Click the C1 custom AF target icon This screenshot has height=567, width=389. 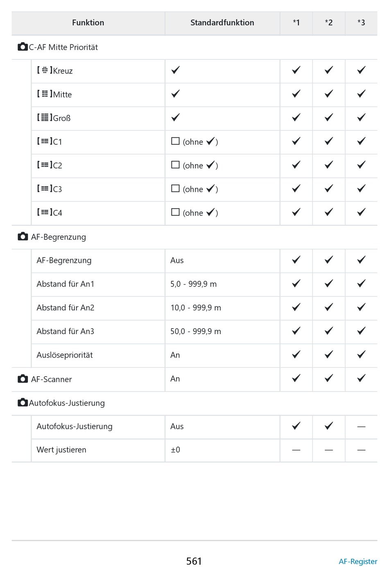pyautogui.click(x=45, y=141)
